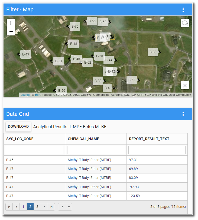Image resolution: width=198 pixels, height=220 pixels.
Task: Select the B-48 location marker
Action: [66, 44]
